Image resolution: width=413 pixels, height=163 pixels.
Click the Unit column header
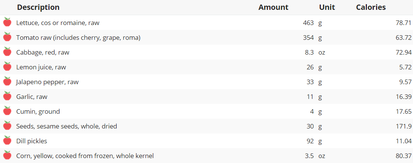(326, 7)
